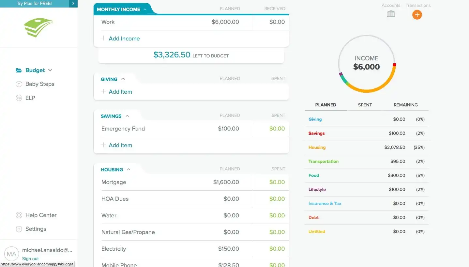The image size is (469, 267).
Task: Click the MA profile avatar
Action: point(12,254)
